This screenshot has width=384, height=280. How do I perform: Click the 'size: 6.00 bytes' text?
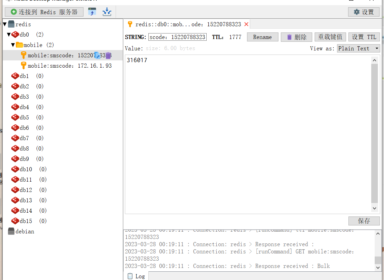tap(170, 48)
